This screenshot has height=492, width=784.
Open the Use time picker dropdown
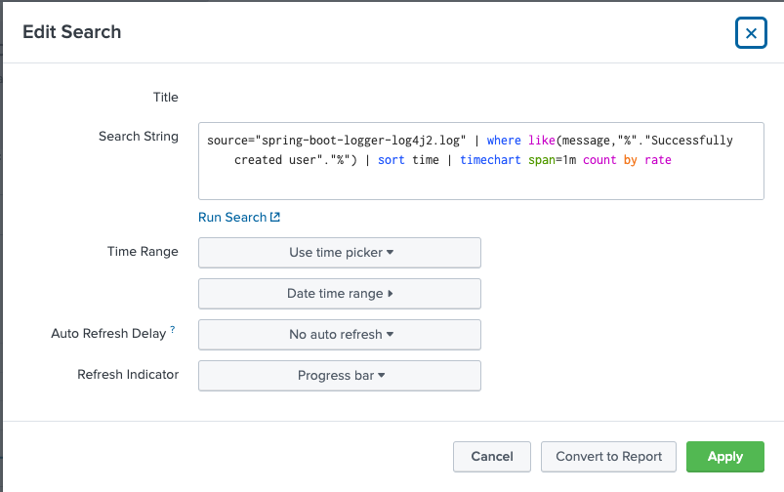pyautogui.click(x=340, y=253)
